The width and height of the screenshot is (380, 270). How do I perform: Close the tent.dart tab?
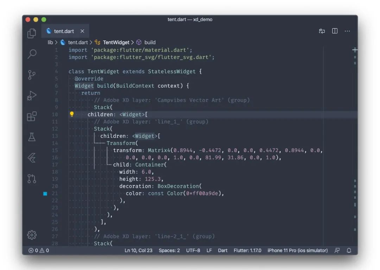tap(82, 31)
